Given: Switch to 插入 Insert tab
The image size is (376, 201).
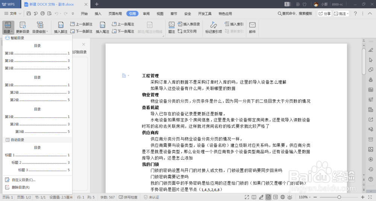Looking at the screenshot, I should point(98,14).
